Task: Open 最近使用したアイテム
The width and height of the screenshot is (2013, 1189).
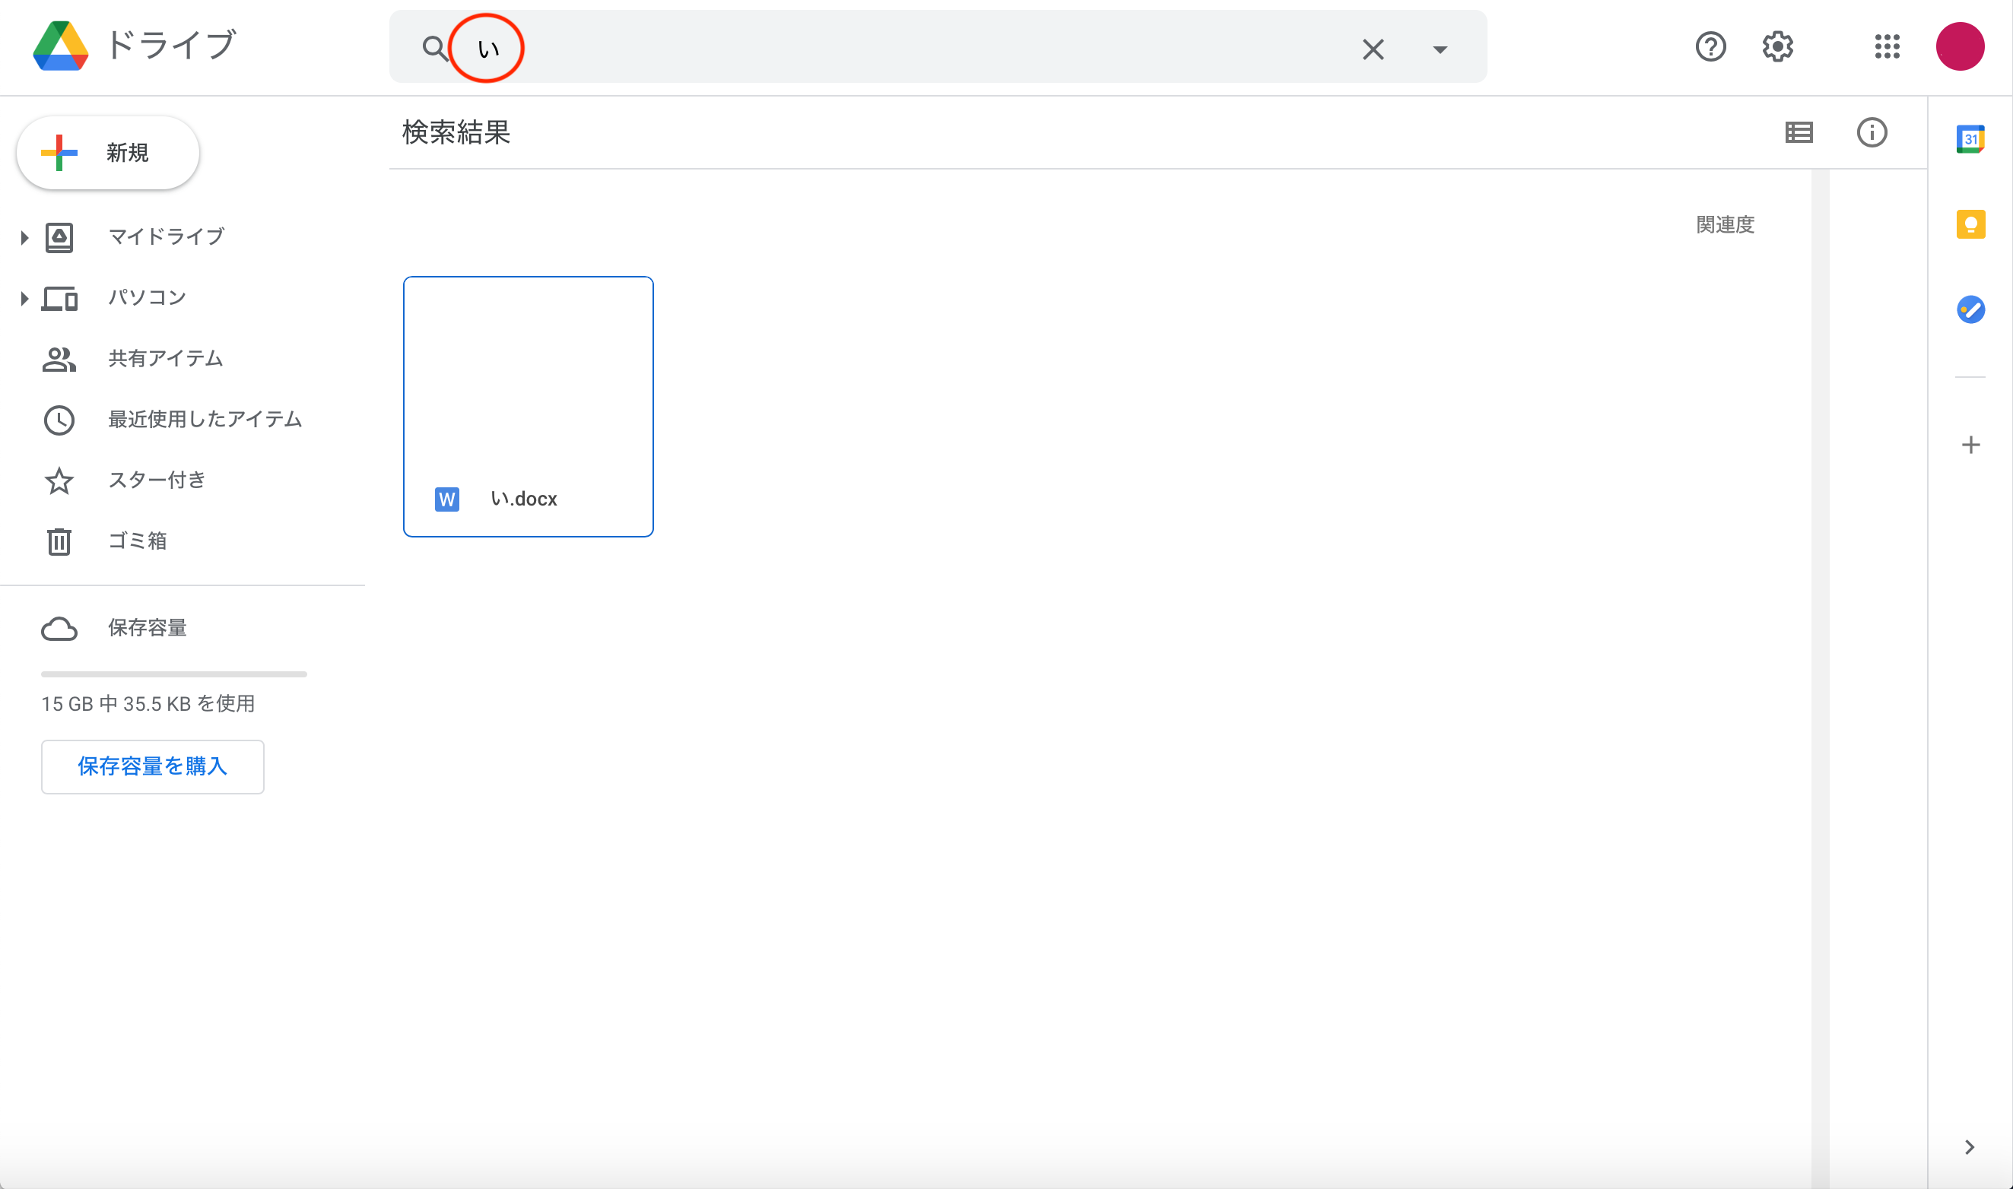Action: click(205, 420)
